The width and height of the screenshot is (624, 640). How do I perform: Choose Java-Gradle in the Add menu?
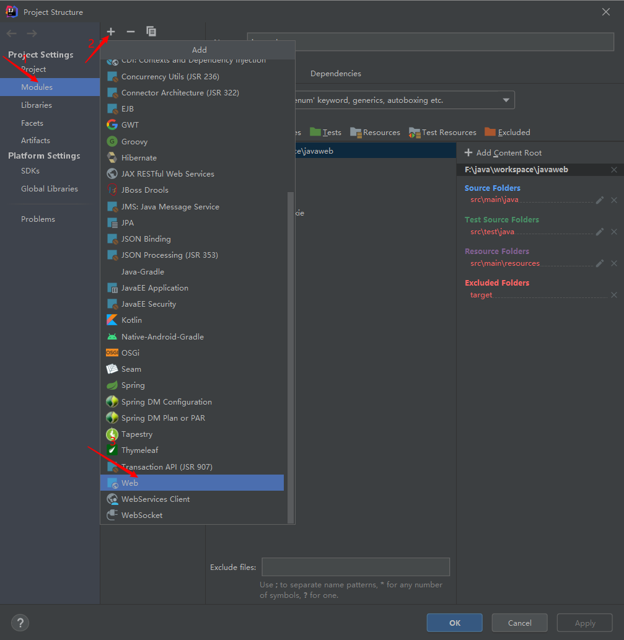(192, 271)
